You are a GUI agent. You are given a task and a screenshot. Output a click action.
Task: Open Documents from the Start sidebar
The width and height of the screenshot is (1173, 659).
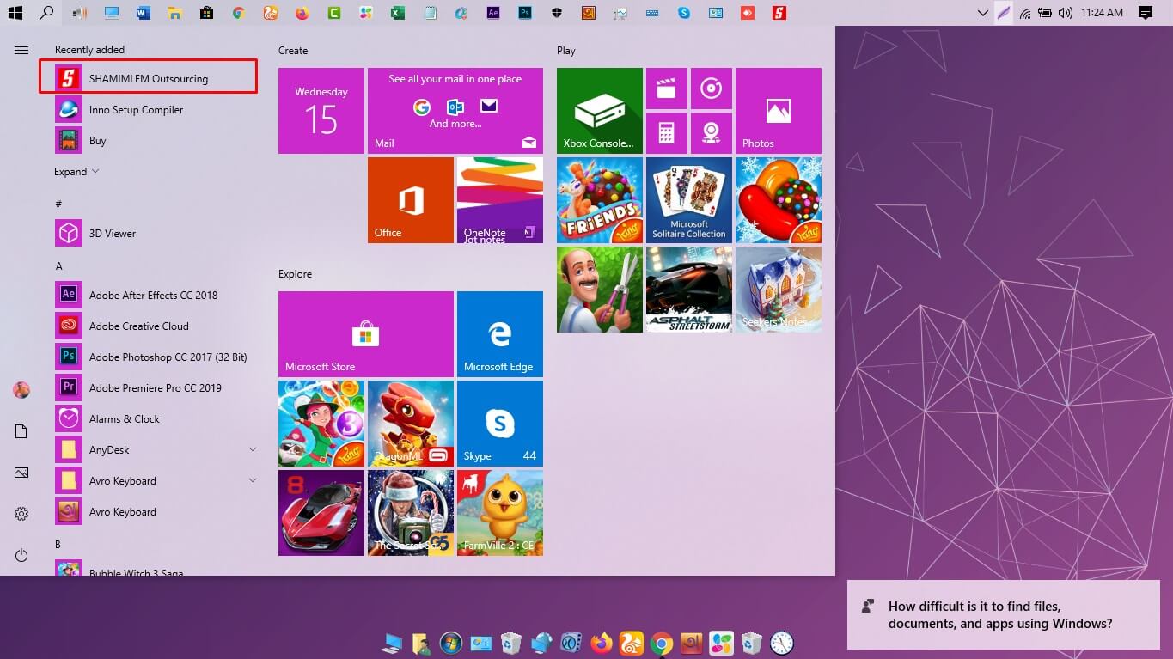pyautogui.click(x=21, y=431)
